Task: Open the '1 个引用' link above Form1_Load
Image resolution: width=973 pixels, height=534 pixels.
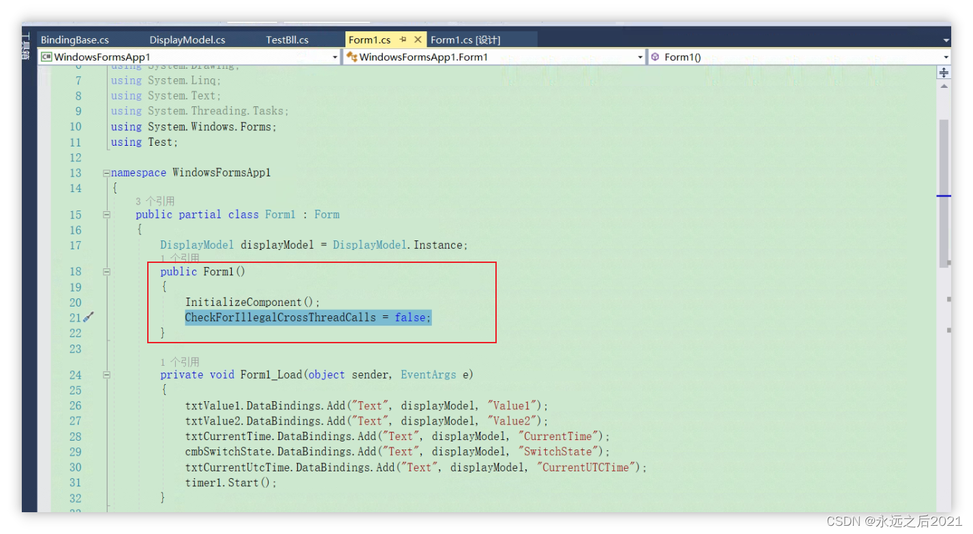Action: [x=179, y=361]
